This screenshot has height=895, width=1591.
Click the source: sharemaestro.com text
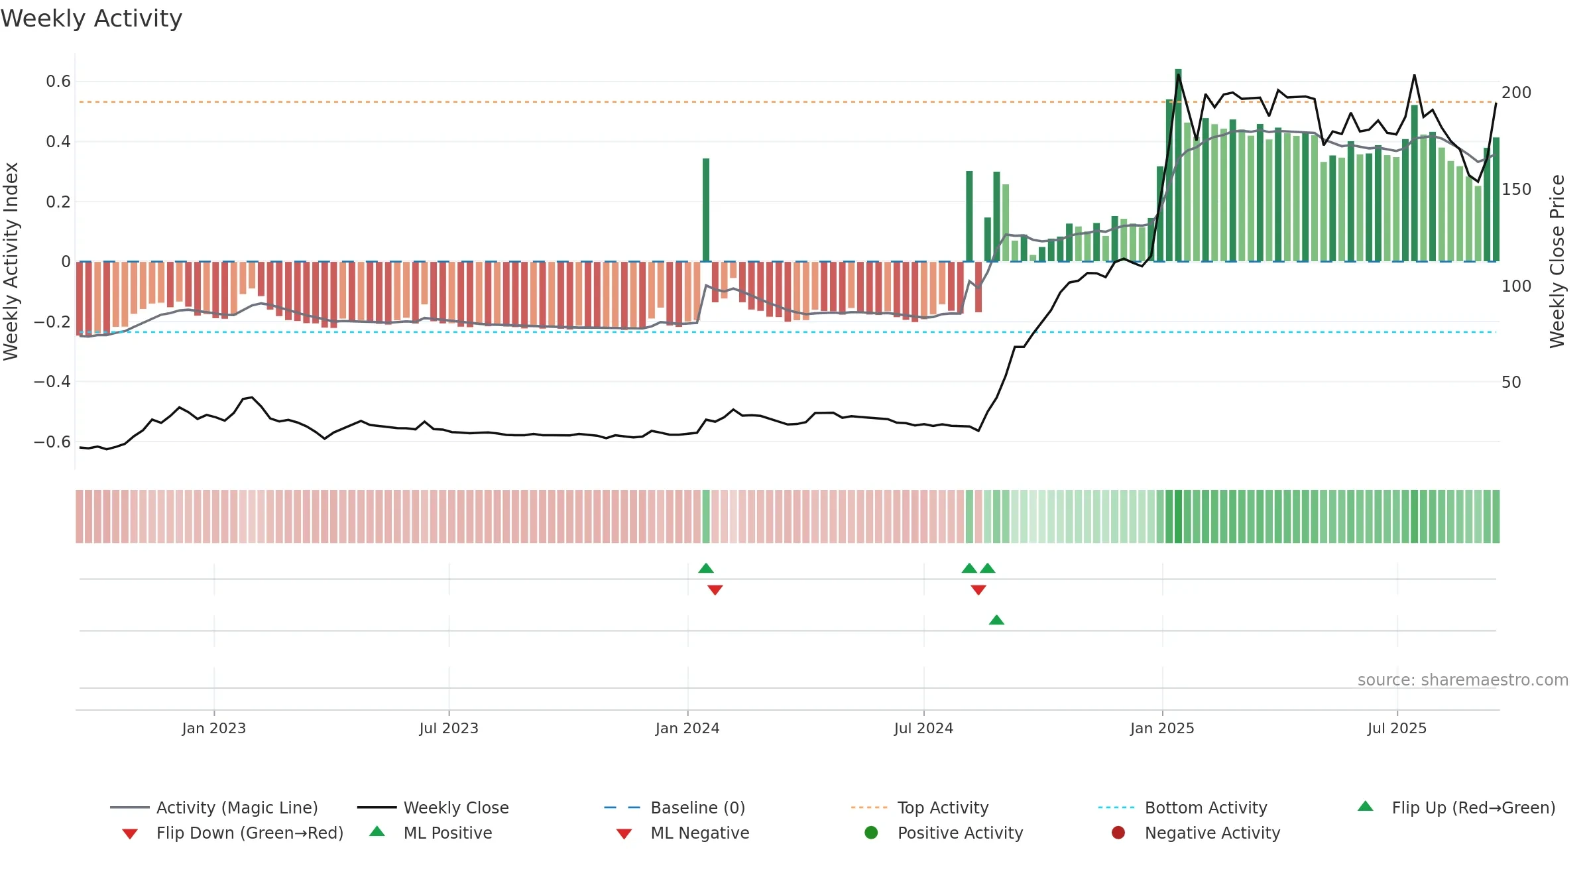pos(1463,680)
